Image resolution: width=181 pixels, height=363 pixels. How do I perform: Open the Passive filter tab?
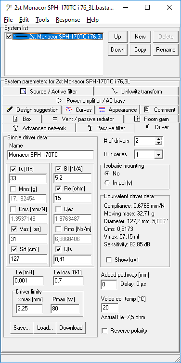pyautogui.click(x=105, y=128)
